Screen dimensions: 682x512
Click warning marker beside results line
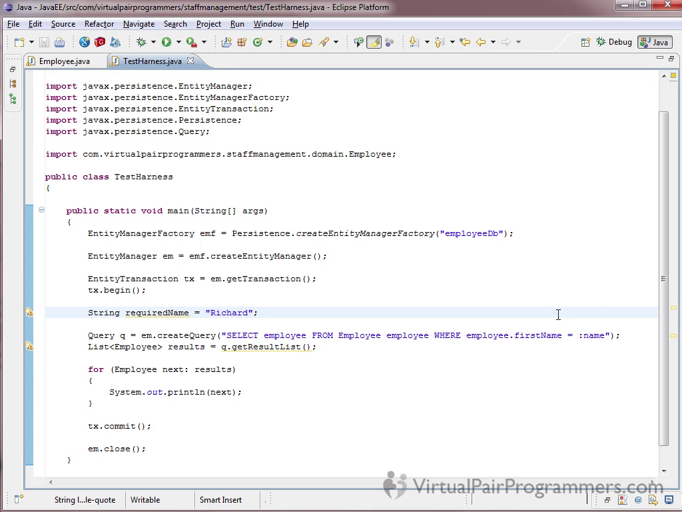[29, 346]
